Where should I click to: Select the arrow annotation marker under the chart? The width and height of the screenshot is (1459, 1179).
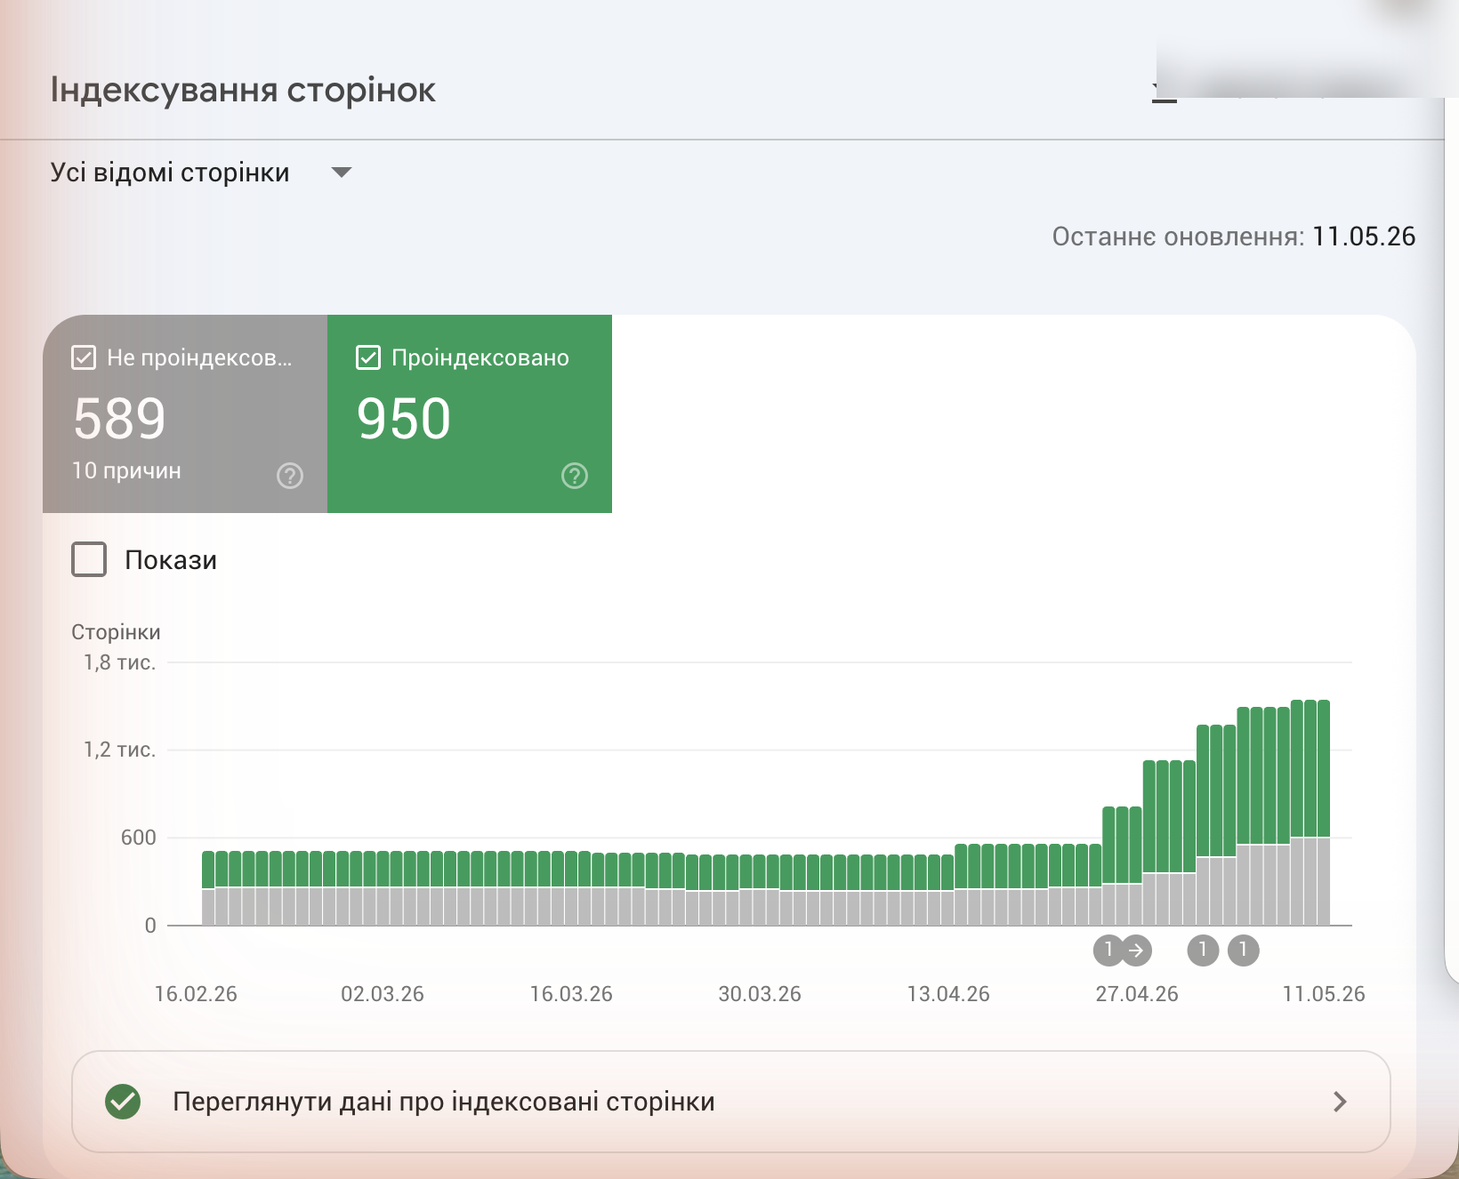click(1136, 950)
